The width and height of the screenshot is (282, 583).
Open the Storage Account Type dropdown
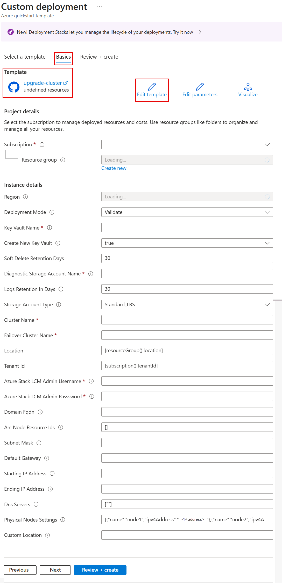(x=187, y=305)
